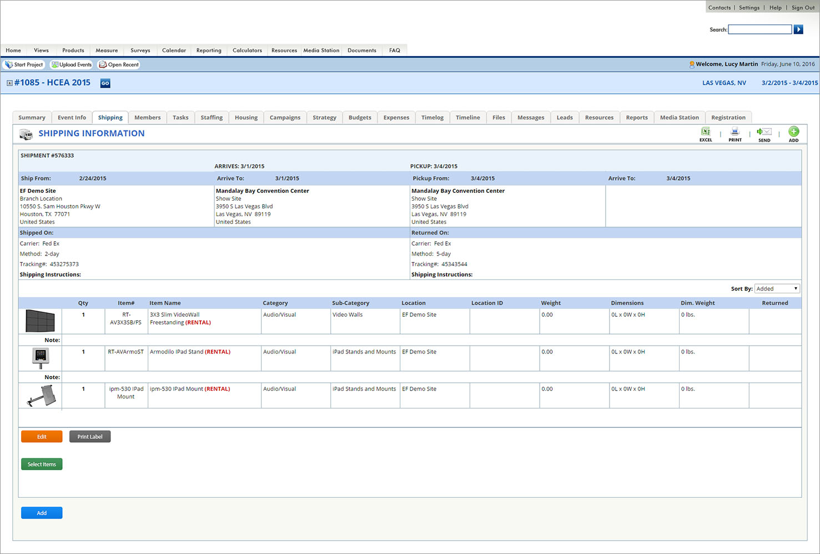Expand the project plus box beside #1085
820x554 pixels.
pyautogui.click(x=9, y=83)
